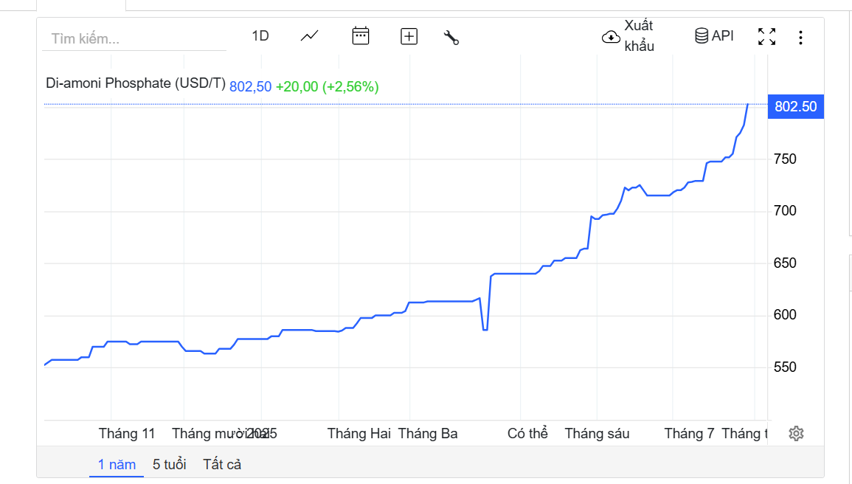This screenshot has height=484, width=852.
Task: Open the calendar date range picker
Action: tap(361, 35)
